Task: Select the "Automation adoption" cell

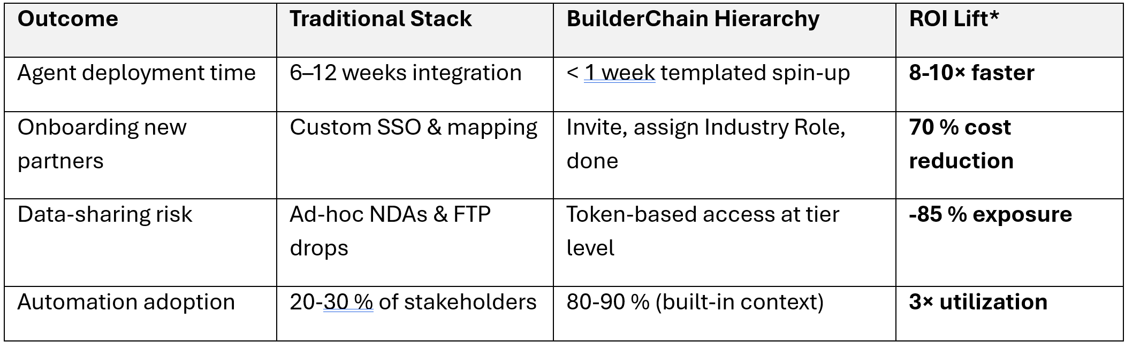Action: (x=126, y=302)
